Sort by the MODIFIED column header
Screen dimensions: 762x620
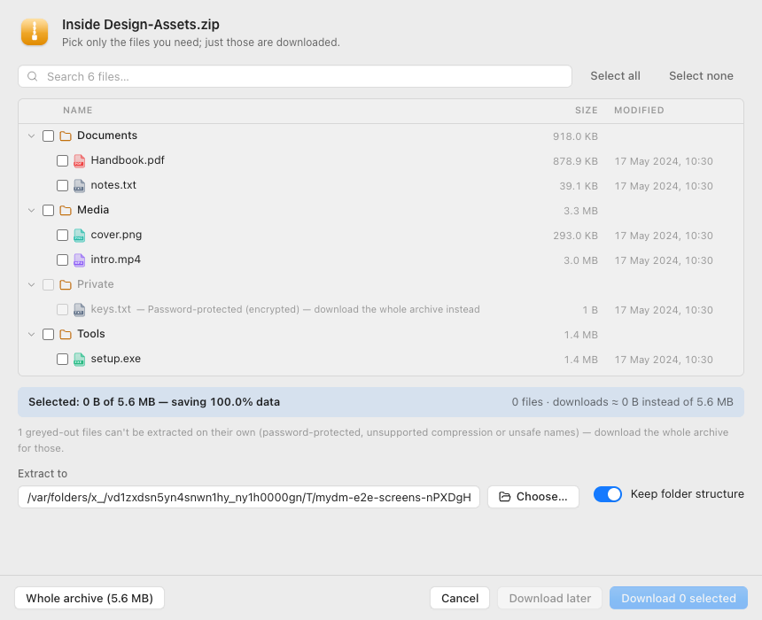(x=639, y=111)
